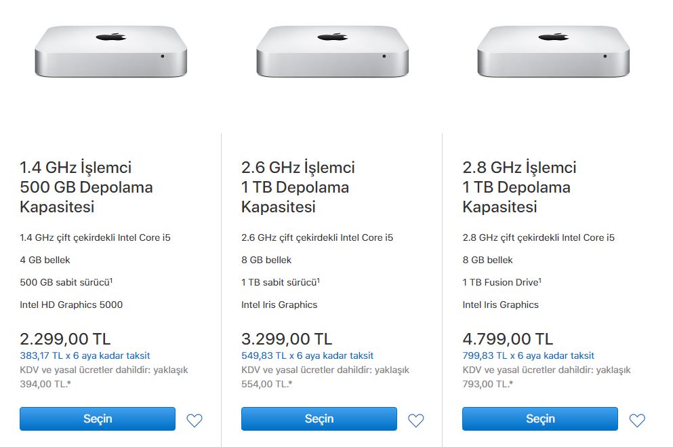Click the first Mac mini product image

point(110,51)
